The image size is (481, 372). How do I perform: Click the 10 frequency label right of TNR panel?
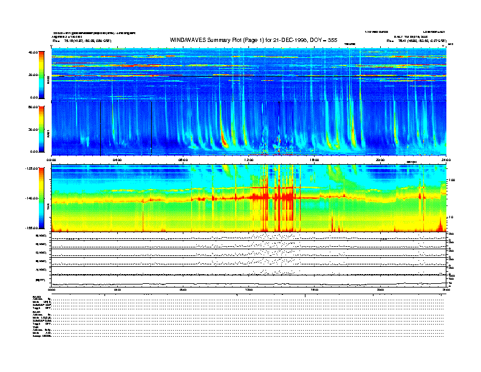click(x=451, y=217)
